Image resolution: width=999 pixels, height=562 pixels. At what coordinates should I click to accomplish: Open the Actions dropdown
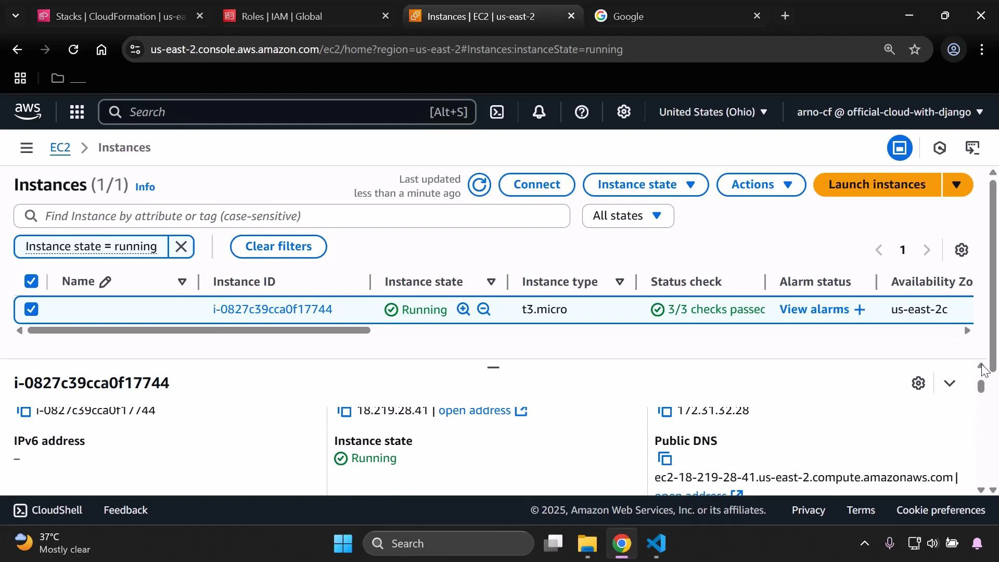(761, 184)
